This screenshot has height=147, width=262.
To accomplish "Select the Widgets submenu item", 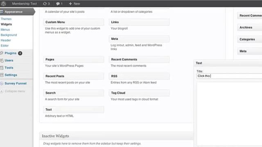I will 7,24.
